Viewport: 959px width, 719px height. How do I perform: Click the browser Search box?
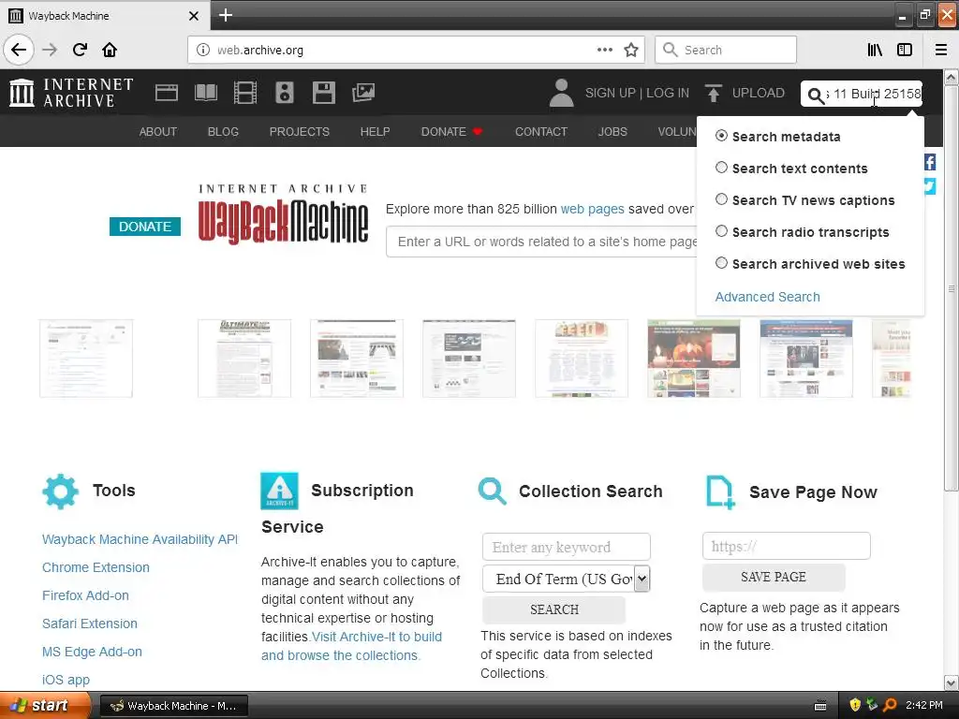coord(726,50)
